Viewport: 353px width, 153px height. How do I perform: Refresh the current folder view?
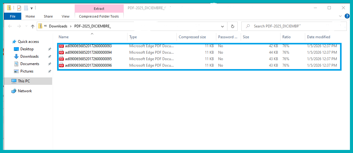point(232,26)
